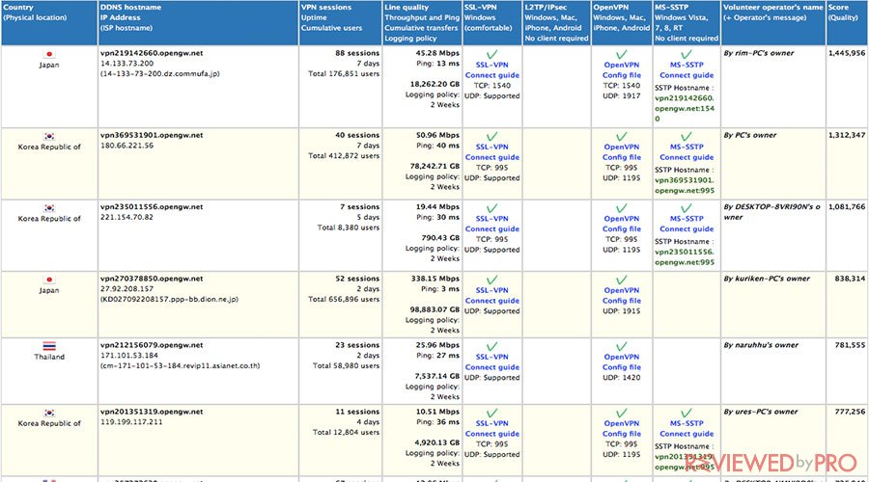This screenshot has width=869, height=482.
Task: Click SSL-VPN checkmark in the vpn369531901 row
Action: pyautogui.click(x=491, y=136)
